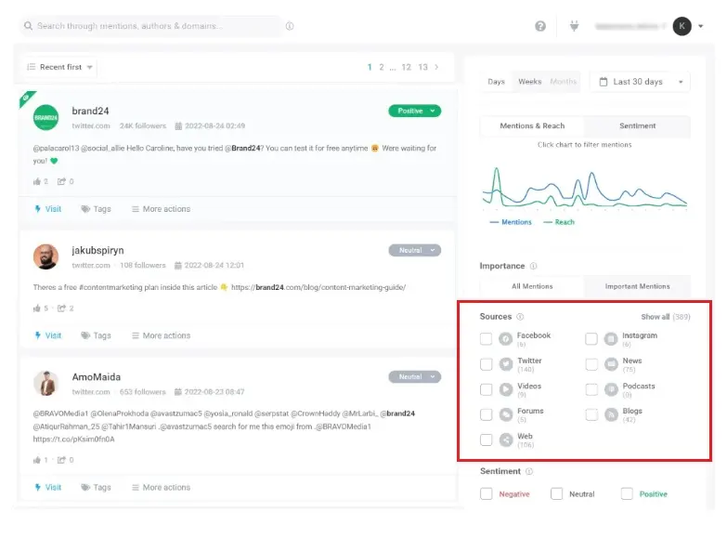Visit the brand24 mention link
Image resolution: width=727 pixels, height=538 pixels.
click(47, 209)
